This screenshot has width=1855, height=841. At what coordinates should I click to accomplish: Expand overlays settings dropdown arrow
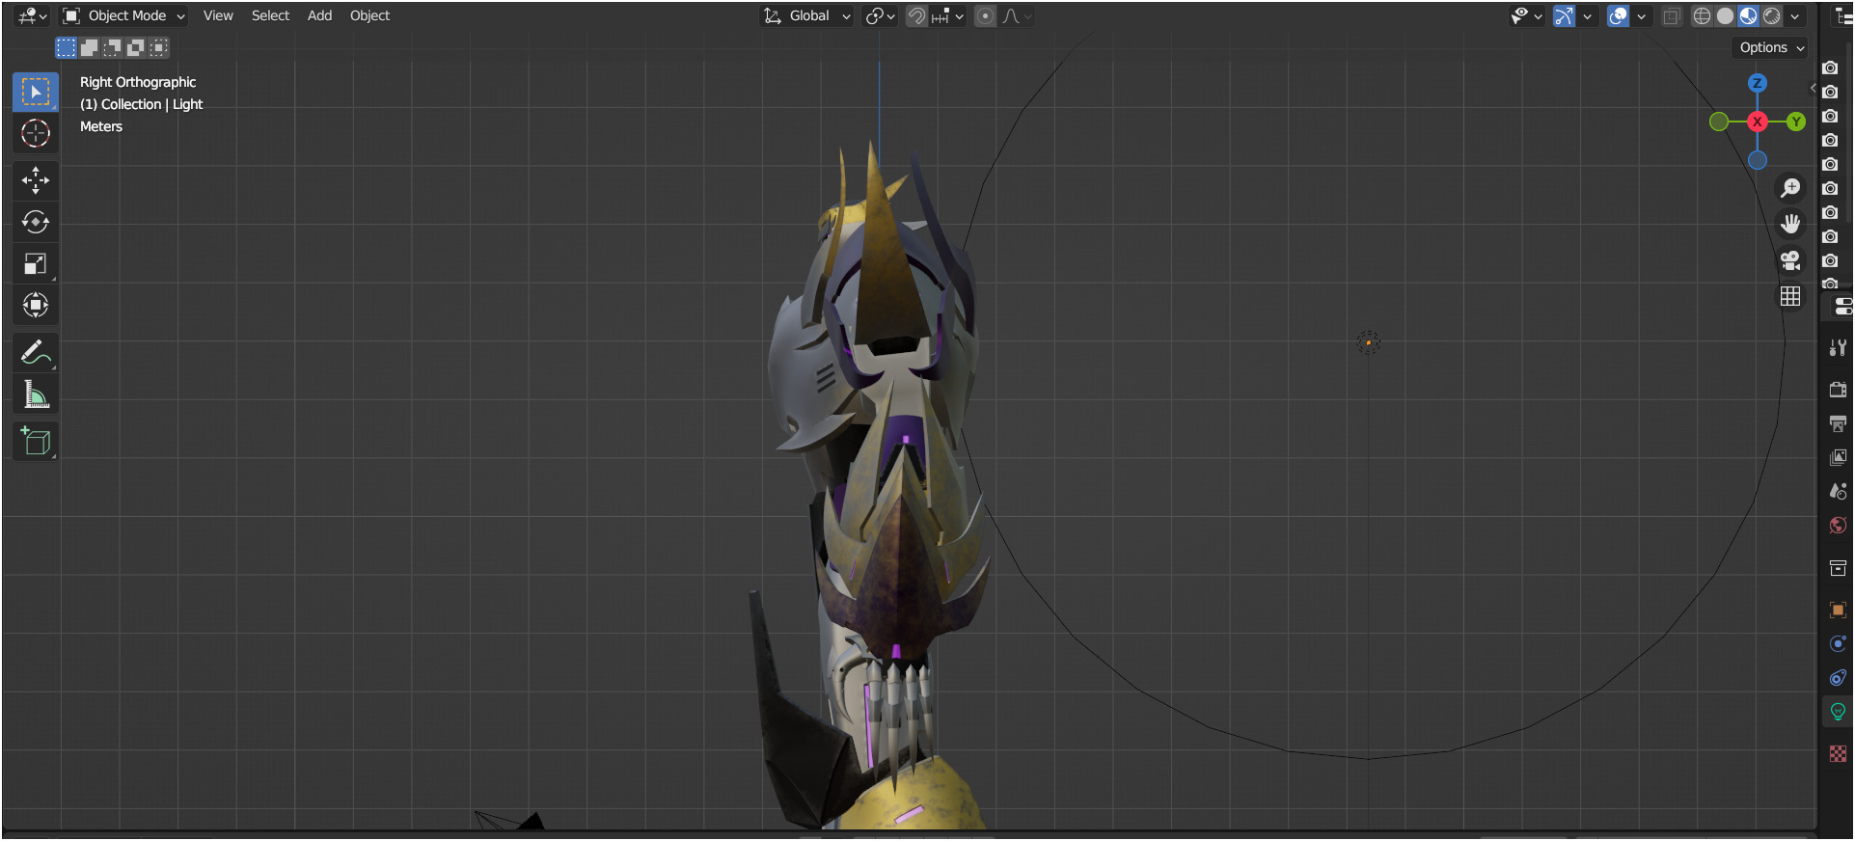(x=1641, y=15)
